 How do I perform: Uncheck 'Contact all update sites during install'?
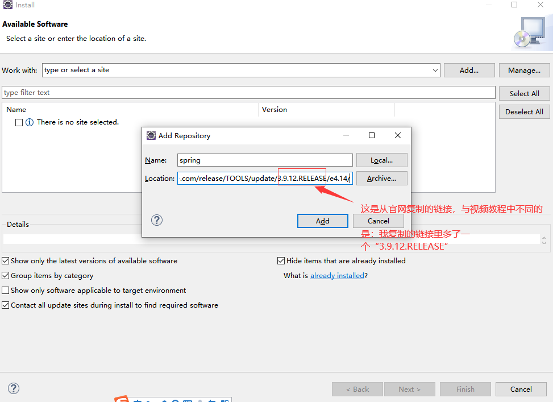coord(5,305)
